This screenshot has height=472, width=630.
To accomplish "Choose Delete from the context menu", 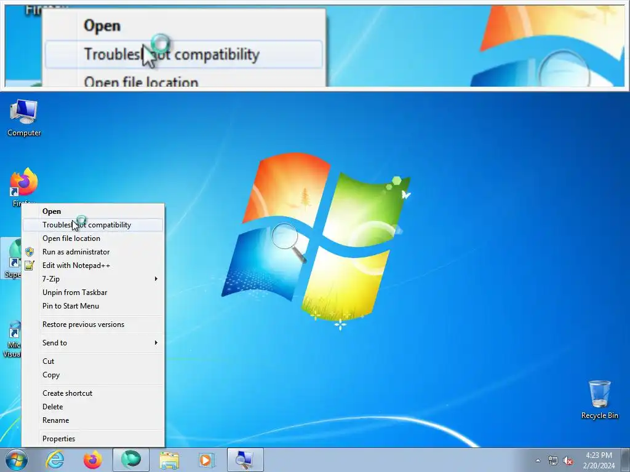I will tap(93, 407).
